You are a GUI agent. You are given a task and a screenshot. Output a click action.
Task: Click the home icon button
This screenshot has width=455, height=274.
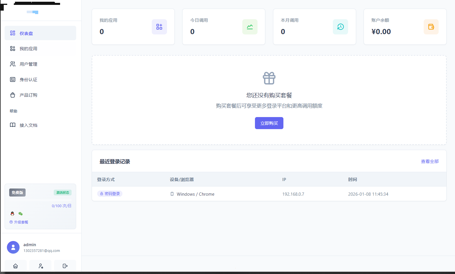click(16, 266)
